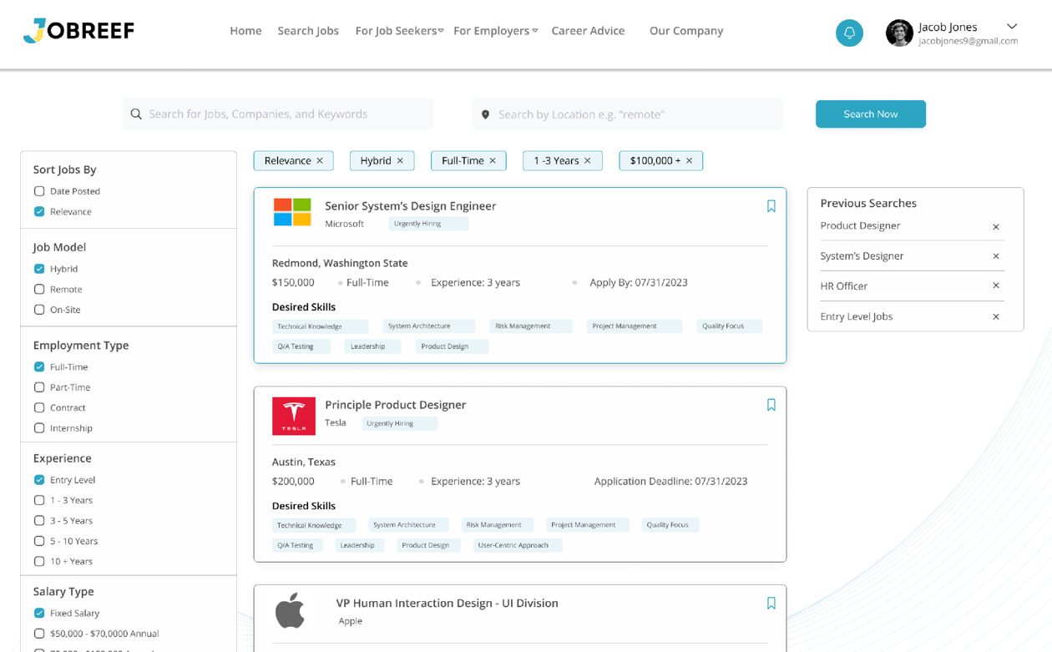Open the account dropdown chevron

[x=1012, y=27]
